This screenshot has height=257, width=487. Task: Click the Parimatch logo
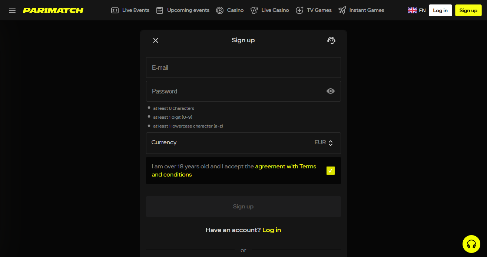(53, 10)
